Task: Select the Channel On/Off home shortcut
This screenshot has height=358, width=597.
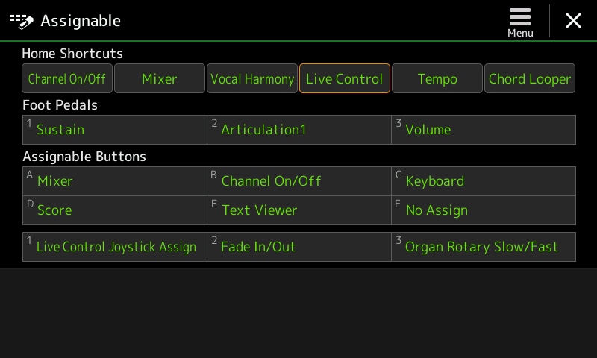Action: [67, 78]
